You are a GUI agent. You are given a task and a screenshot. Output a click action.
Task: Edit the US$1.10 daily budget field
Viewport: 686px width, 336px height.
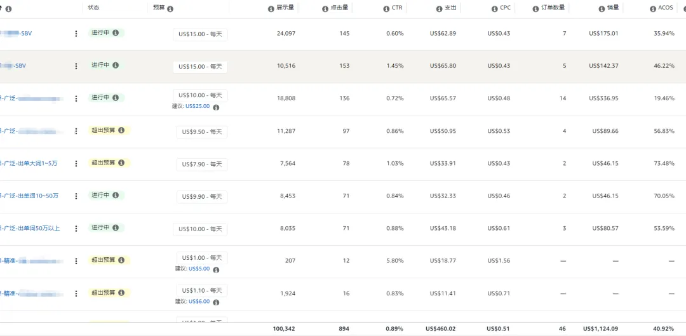(x=201, y=290)
